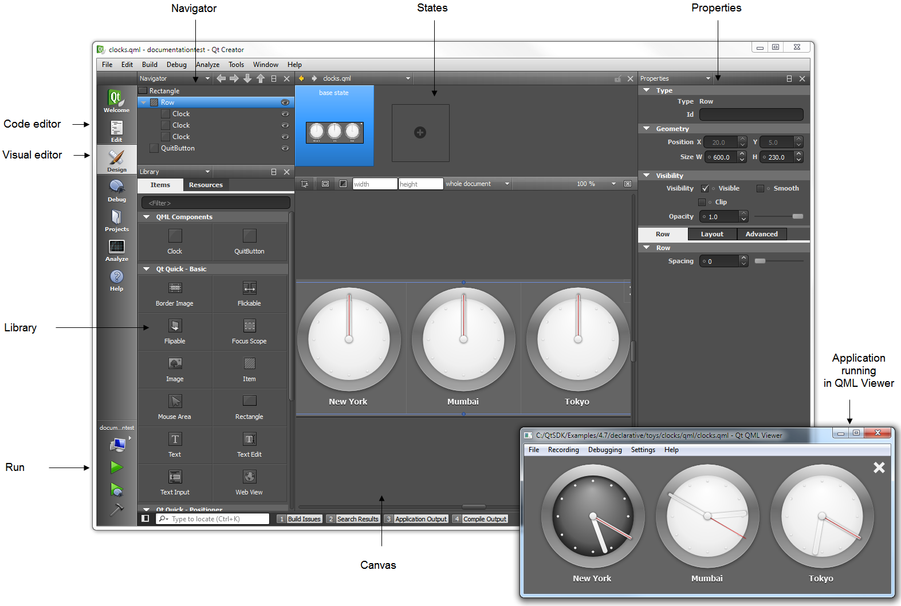Split the Navigator pane
Screen dimensions: 901x606
[x=274, y=78]
